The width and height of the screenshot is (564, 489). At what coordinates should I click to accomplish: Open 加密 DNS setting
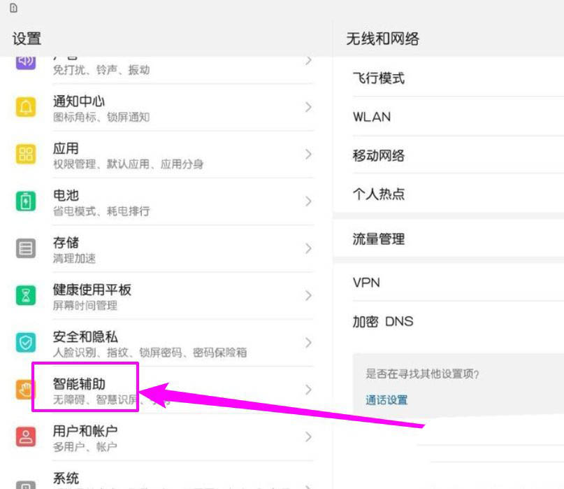click(382, 322)
